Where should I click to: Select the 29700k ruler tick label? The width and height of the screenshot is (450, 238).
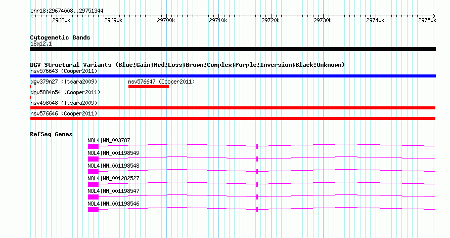(x=166, y=20)
